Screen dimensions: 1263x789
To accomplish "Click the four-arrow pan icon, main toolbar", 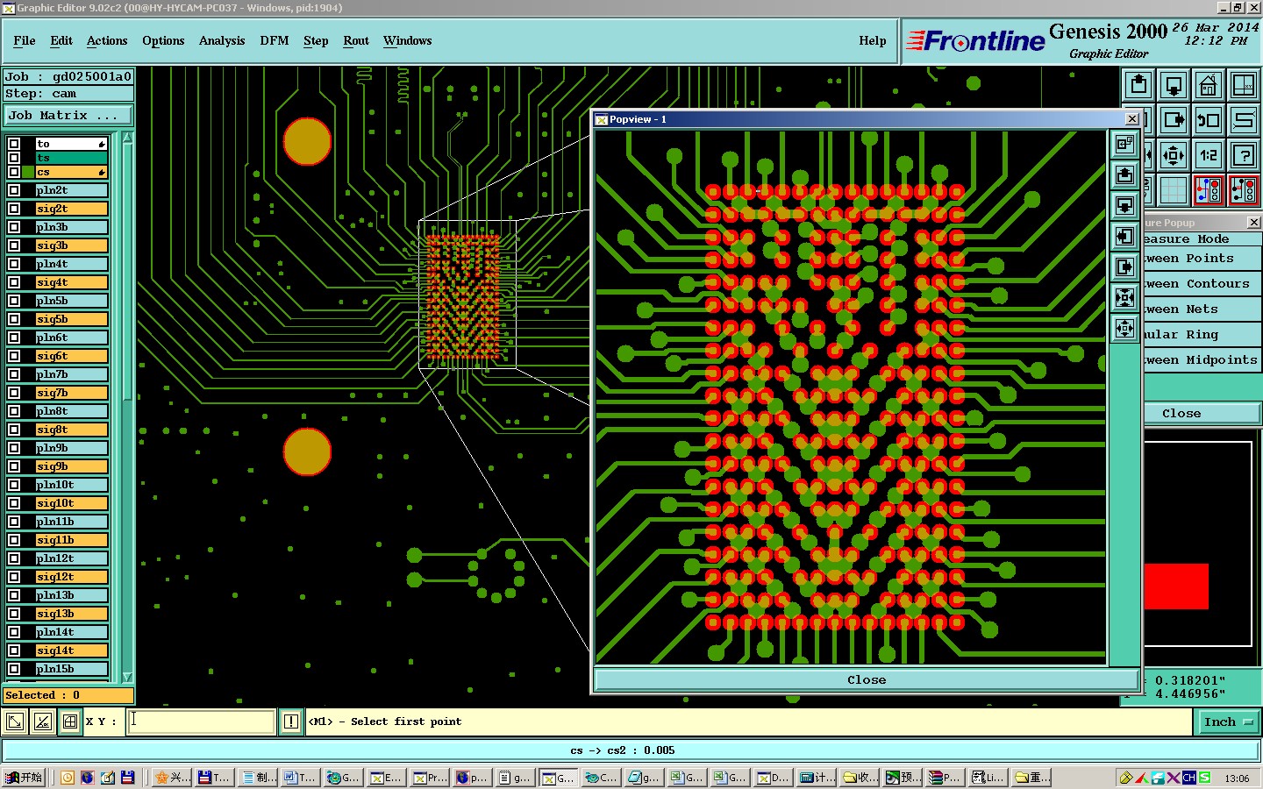I will pos(1174,155).
